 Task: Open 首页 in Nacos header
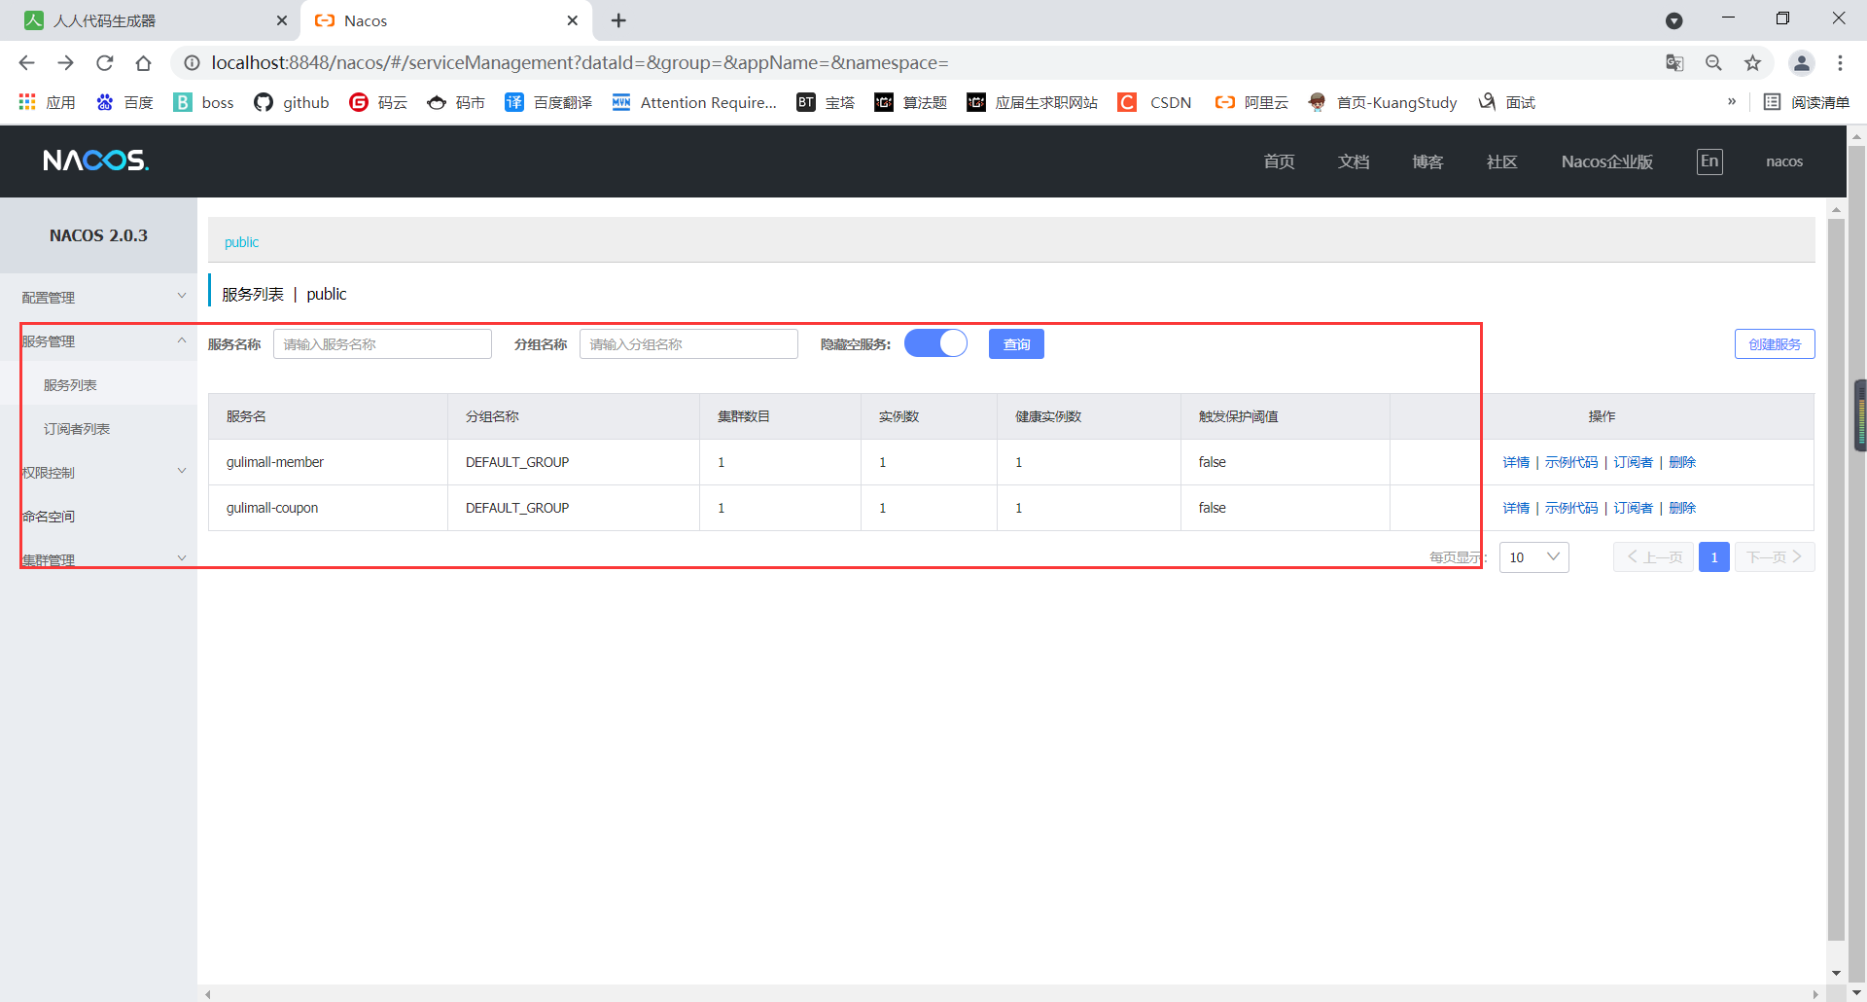coord(1279,161)
